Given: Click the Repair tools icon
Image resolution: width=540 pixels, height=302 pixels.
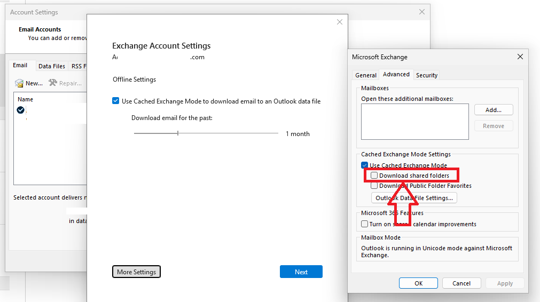Looking at the screenshot, I should [53, 83].
